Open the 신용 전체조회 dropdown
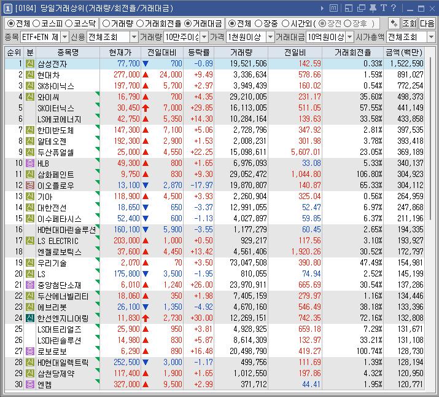This screenshot has height=397, width=439. pos(134,37)
